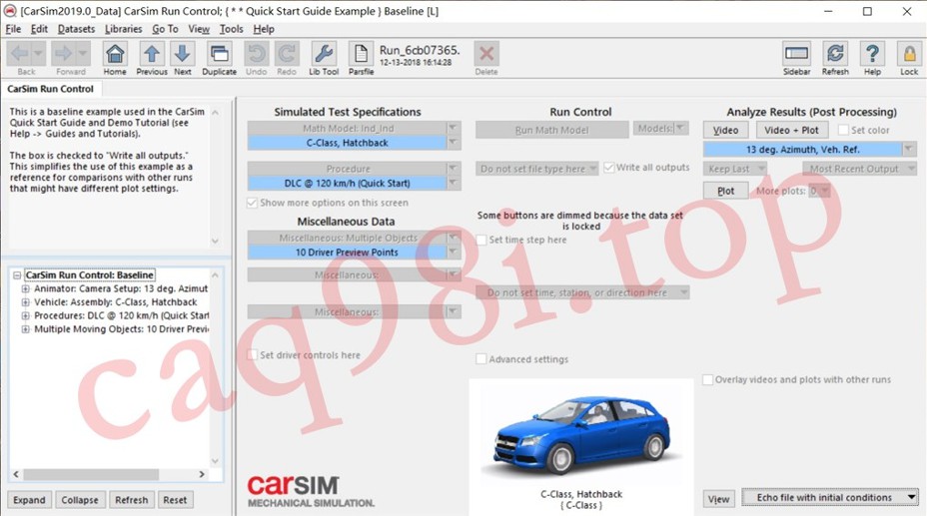Enable Set time step here checkbox
Image resolution: width=927 pixels, height=516 pixels.
(x=481, y=240)
